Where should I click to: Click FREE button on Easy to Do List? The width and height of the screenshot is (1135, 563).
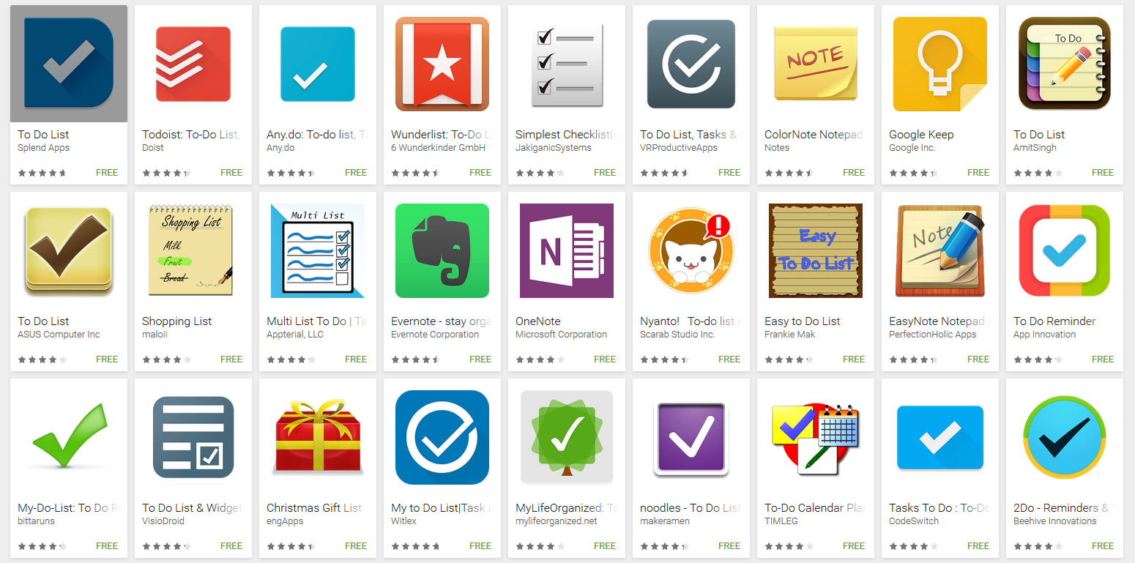854,359
